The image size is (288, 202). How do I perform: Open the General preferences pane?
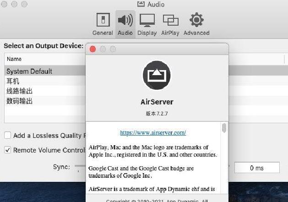(103, 24)
